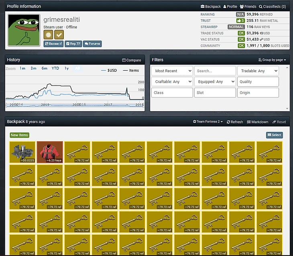The image size is (293, 256).
Task: Select the scrap metal item in backpack
Action: 22,152
